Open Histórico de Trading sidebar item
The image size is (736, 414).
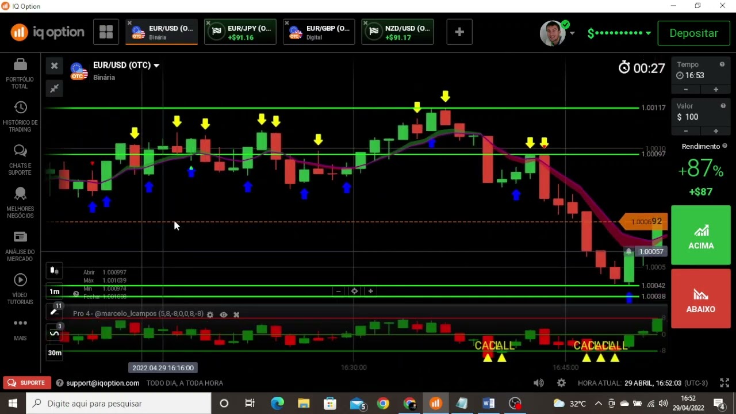click(20, 117)
